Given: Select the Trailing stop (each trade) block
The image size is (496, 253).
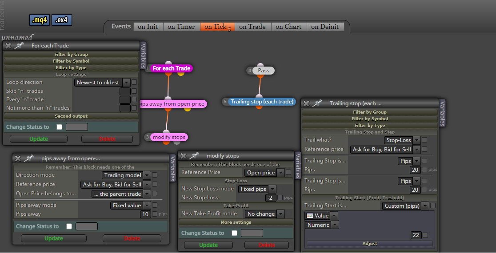Looking at the screenshot, I should coord(262,102).
